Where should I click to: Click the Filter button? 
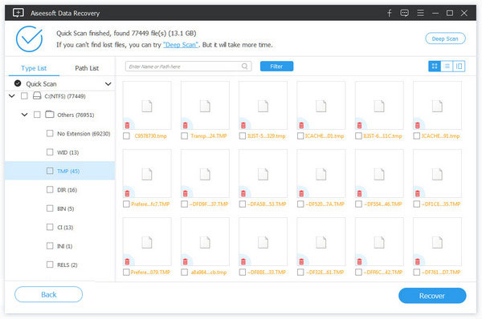coord(276,67)
